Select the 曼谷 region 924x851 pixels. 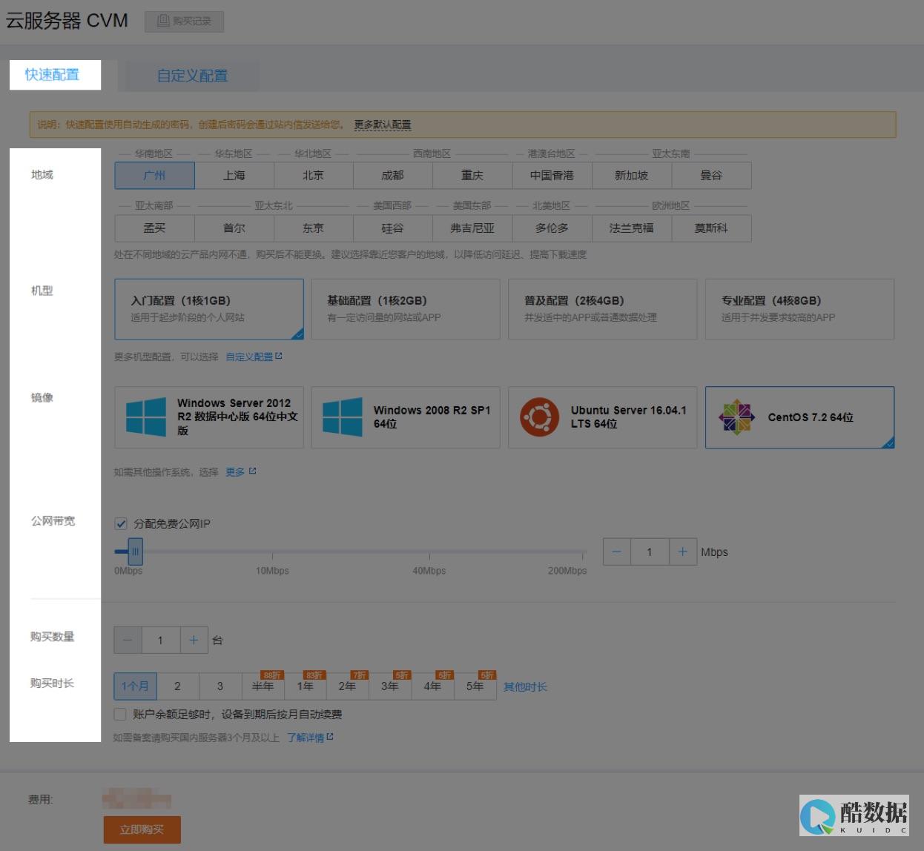(711, 176)
